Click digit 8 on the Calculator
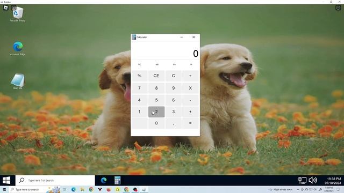 [156, 88]
